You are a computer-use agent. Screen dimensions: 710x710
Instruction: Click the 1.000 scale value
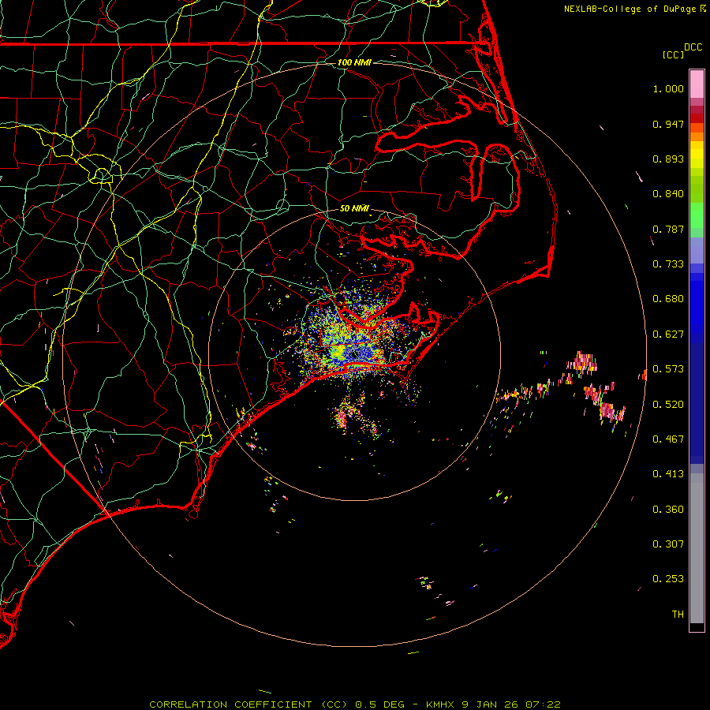[668, 88]
